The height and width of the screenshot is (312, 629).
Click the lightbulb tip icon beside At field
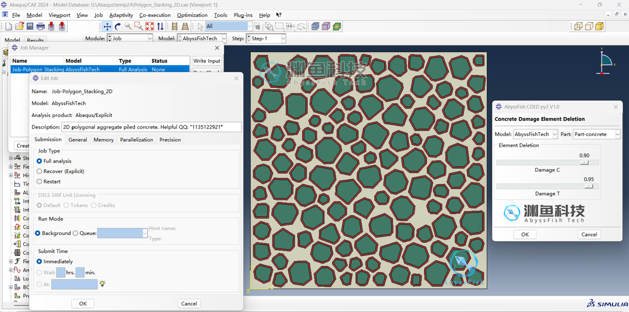point(103,284)
